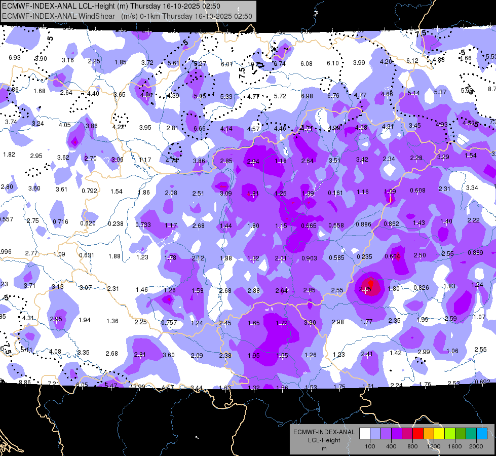The height and width of the screenshot is (456, 496).
Task: Click the wind shear value 0.886
Action: (x=363, y=224)
